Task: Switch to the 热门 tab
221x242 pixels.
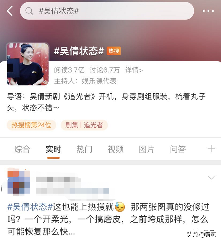Action: pos(84,149)
